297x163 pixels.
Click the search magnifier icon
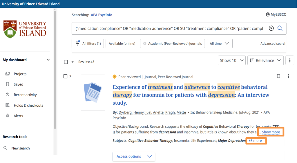[280, 28]
